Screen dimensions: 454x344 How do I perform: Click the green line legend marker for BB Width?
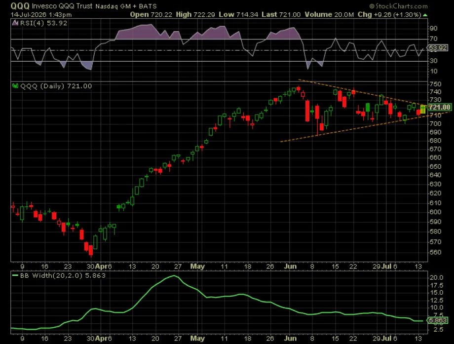click(15, 275)
